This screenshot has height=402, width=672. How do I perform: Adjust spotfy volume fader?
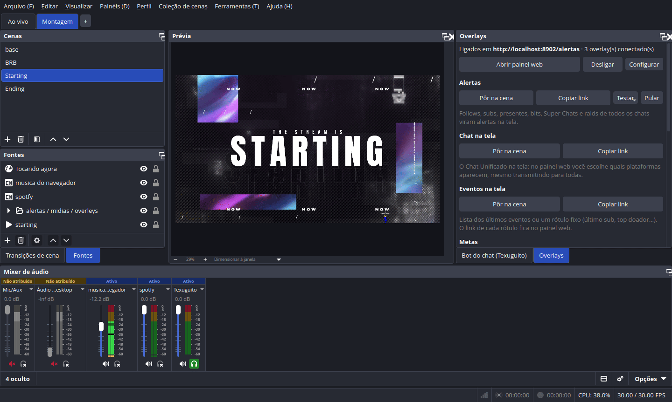pos(144,310)
